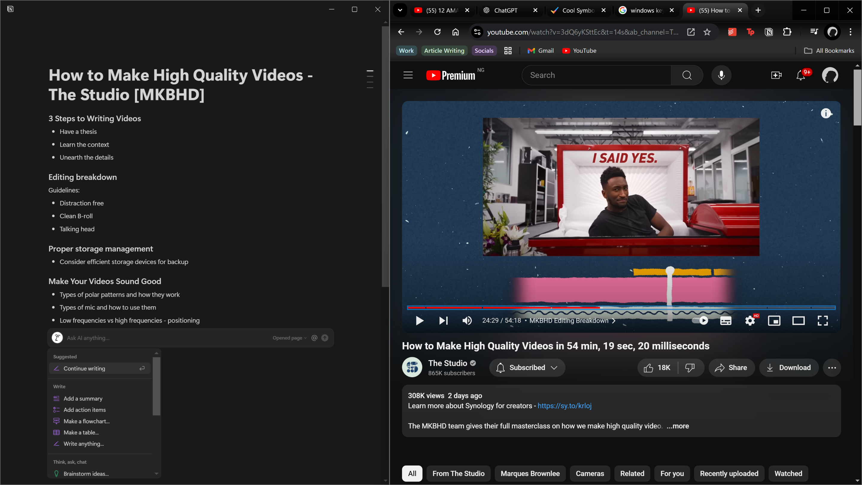Select the 'Related' filter chip
The image size is (862, 485).
pos(632,474)
